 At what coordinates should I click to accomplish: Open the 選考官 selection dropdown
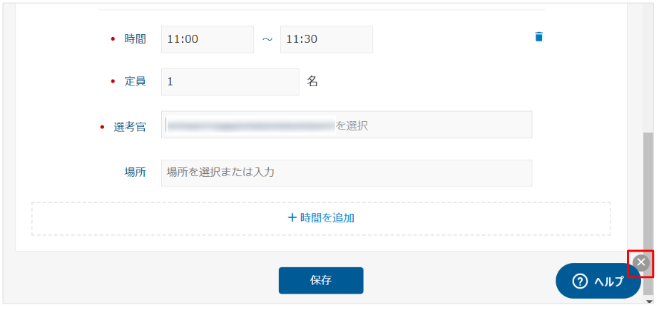(347, 125)
